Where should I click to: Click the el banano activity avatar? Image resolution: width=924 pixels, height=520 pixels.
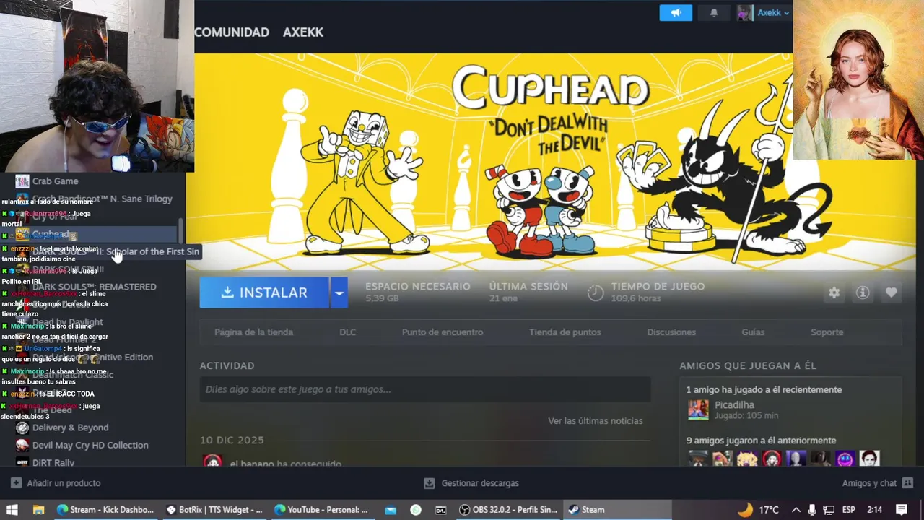click(x=212, y=461)
